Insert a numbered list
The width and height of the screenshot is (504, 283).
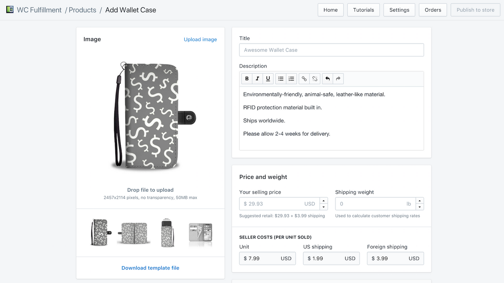pos(291,79)
